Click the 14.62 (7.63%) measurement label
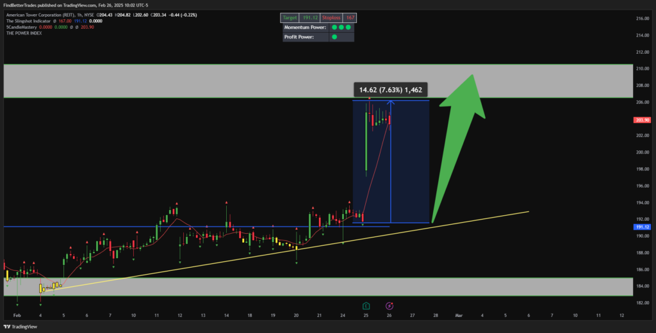656x333 pixels. (390, 90)
